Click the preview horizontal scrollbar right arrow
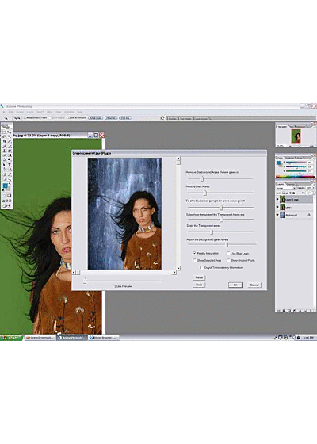The width and height of the screenshot is (317, 444). click(x=174, y=273)
